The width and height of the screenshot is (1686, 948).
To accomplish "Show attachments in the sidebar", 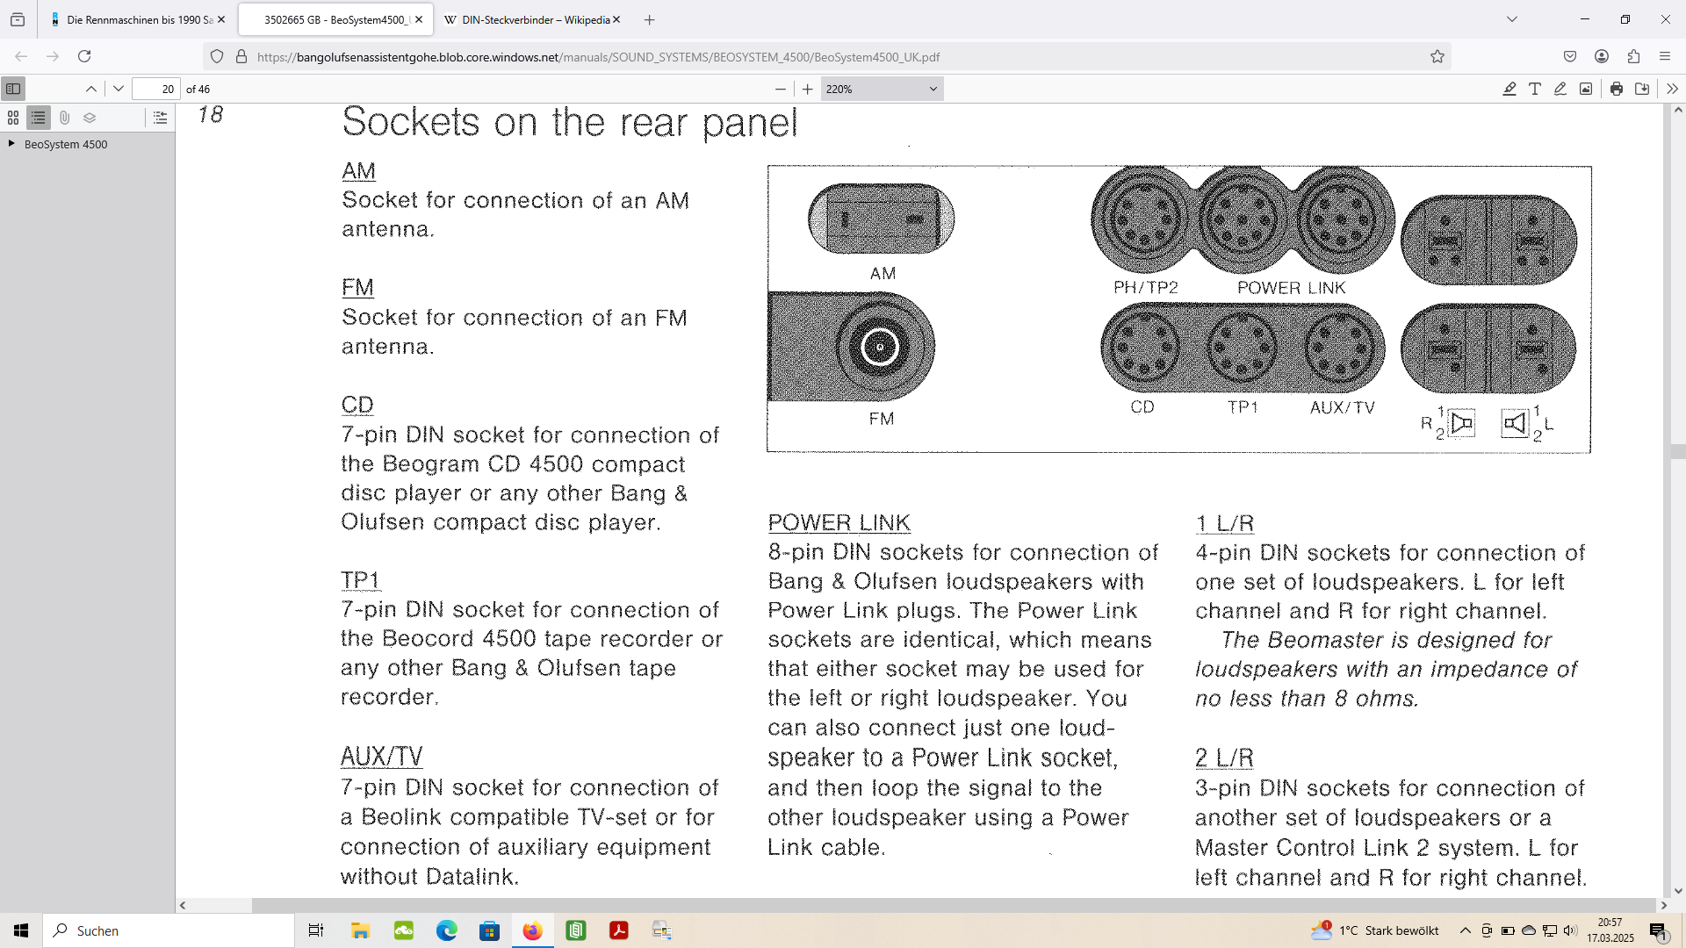I will 64,118.
